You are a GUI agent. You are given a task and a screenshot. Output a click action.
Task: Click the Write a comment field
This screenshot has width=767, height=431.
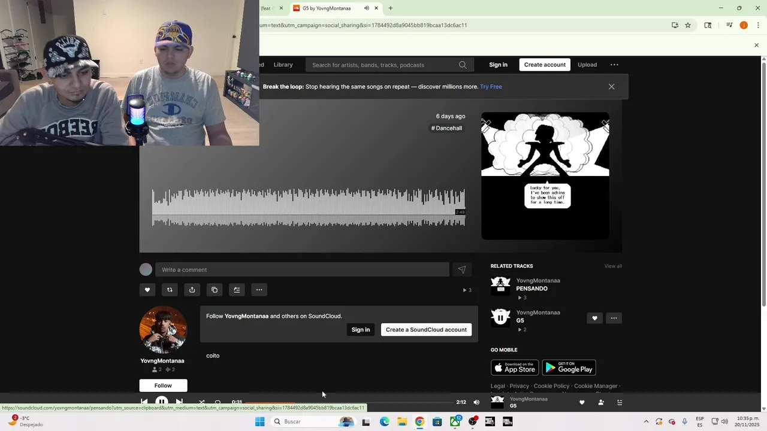point(302,270)
